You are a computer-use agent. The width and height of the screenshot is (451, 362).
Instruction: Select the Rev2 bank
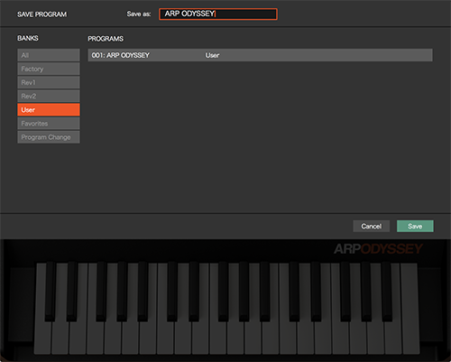pyautogui.click(x=49, y=96)
